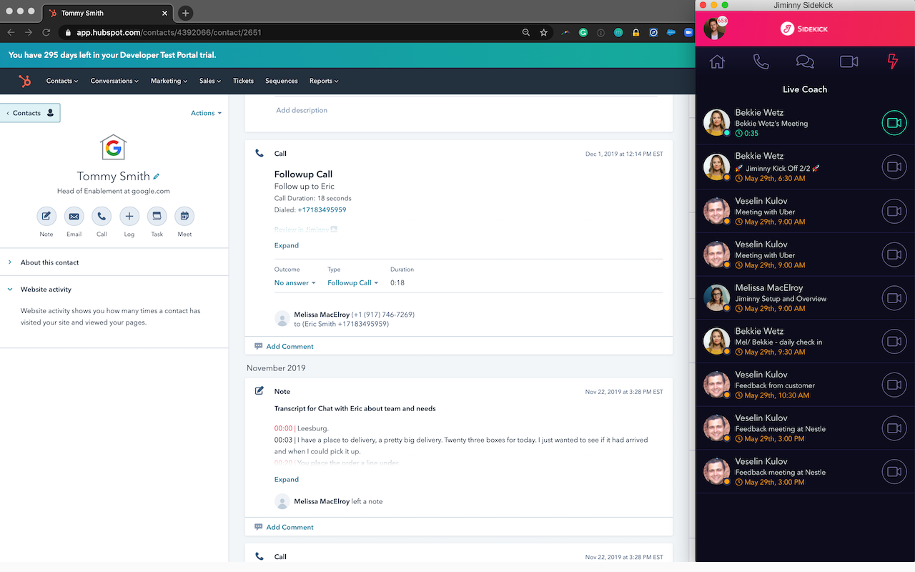The image size is (915, 572).
Task: Change the Followup Call type dropdown
Action: pos(352,282)
